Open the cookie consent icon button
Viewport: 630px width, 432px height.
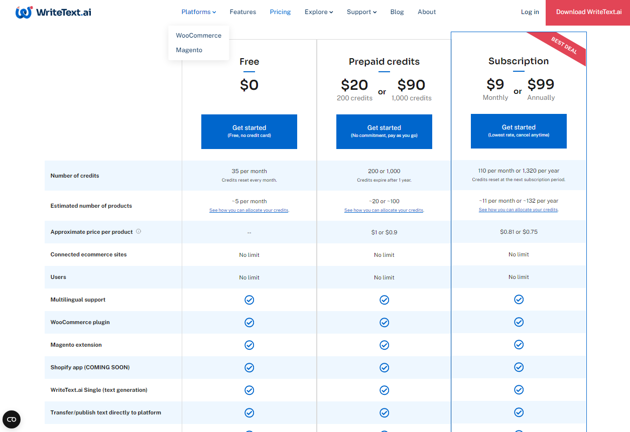[12, 419]
